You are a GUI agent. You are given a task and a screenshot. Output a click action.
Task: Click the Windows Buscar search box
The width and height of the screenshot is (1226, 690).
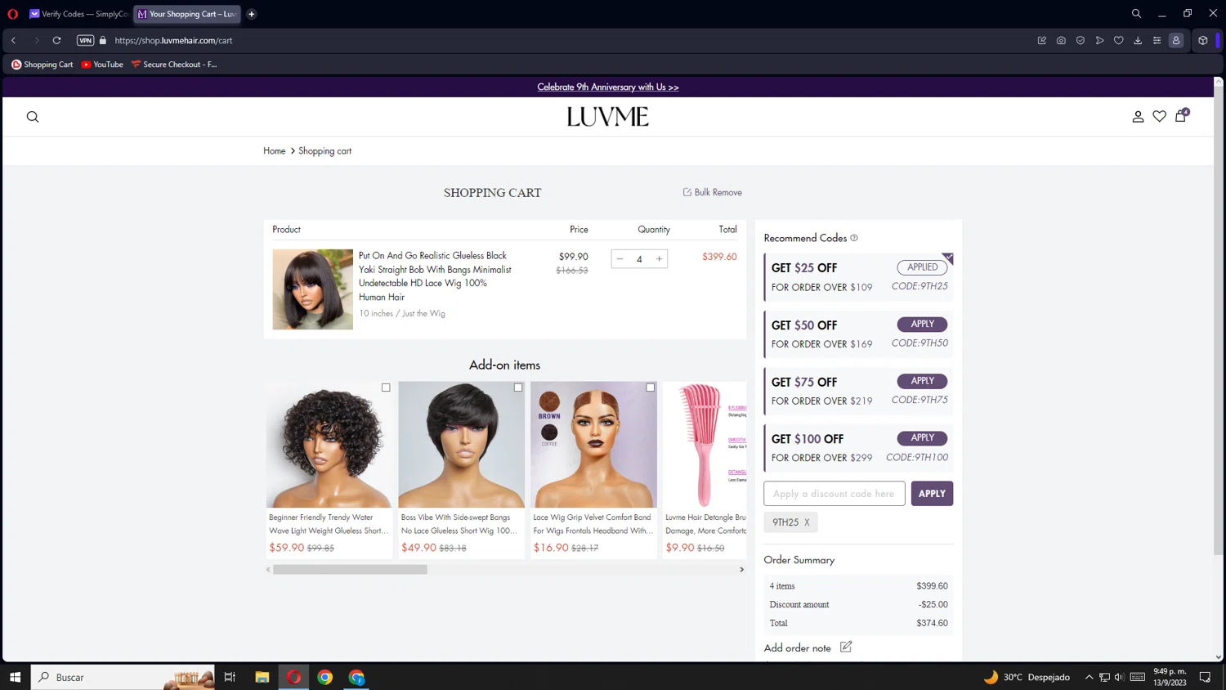[123, 677]
